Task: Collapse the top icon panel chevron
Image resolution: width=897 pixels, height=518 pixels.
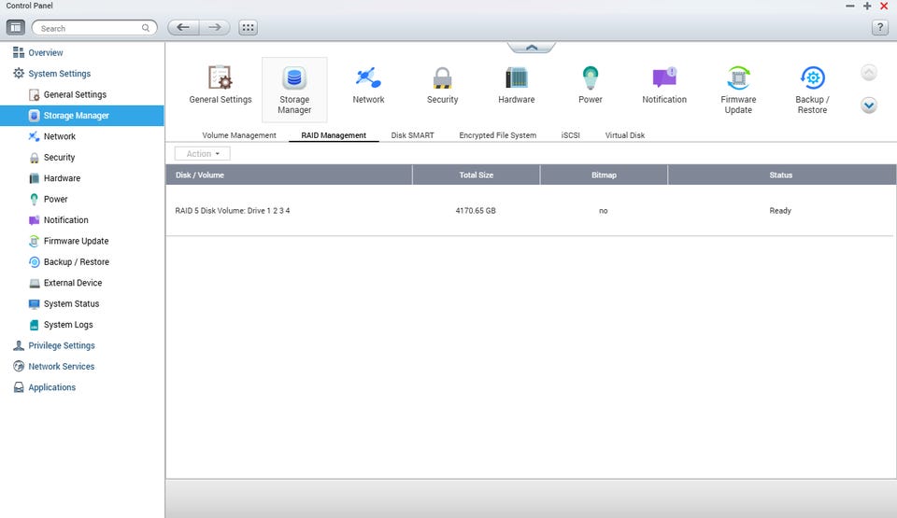Action: tap(531, 48)
